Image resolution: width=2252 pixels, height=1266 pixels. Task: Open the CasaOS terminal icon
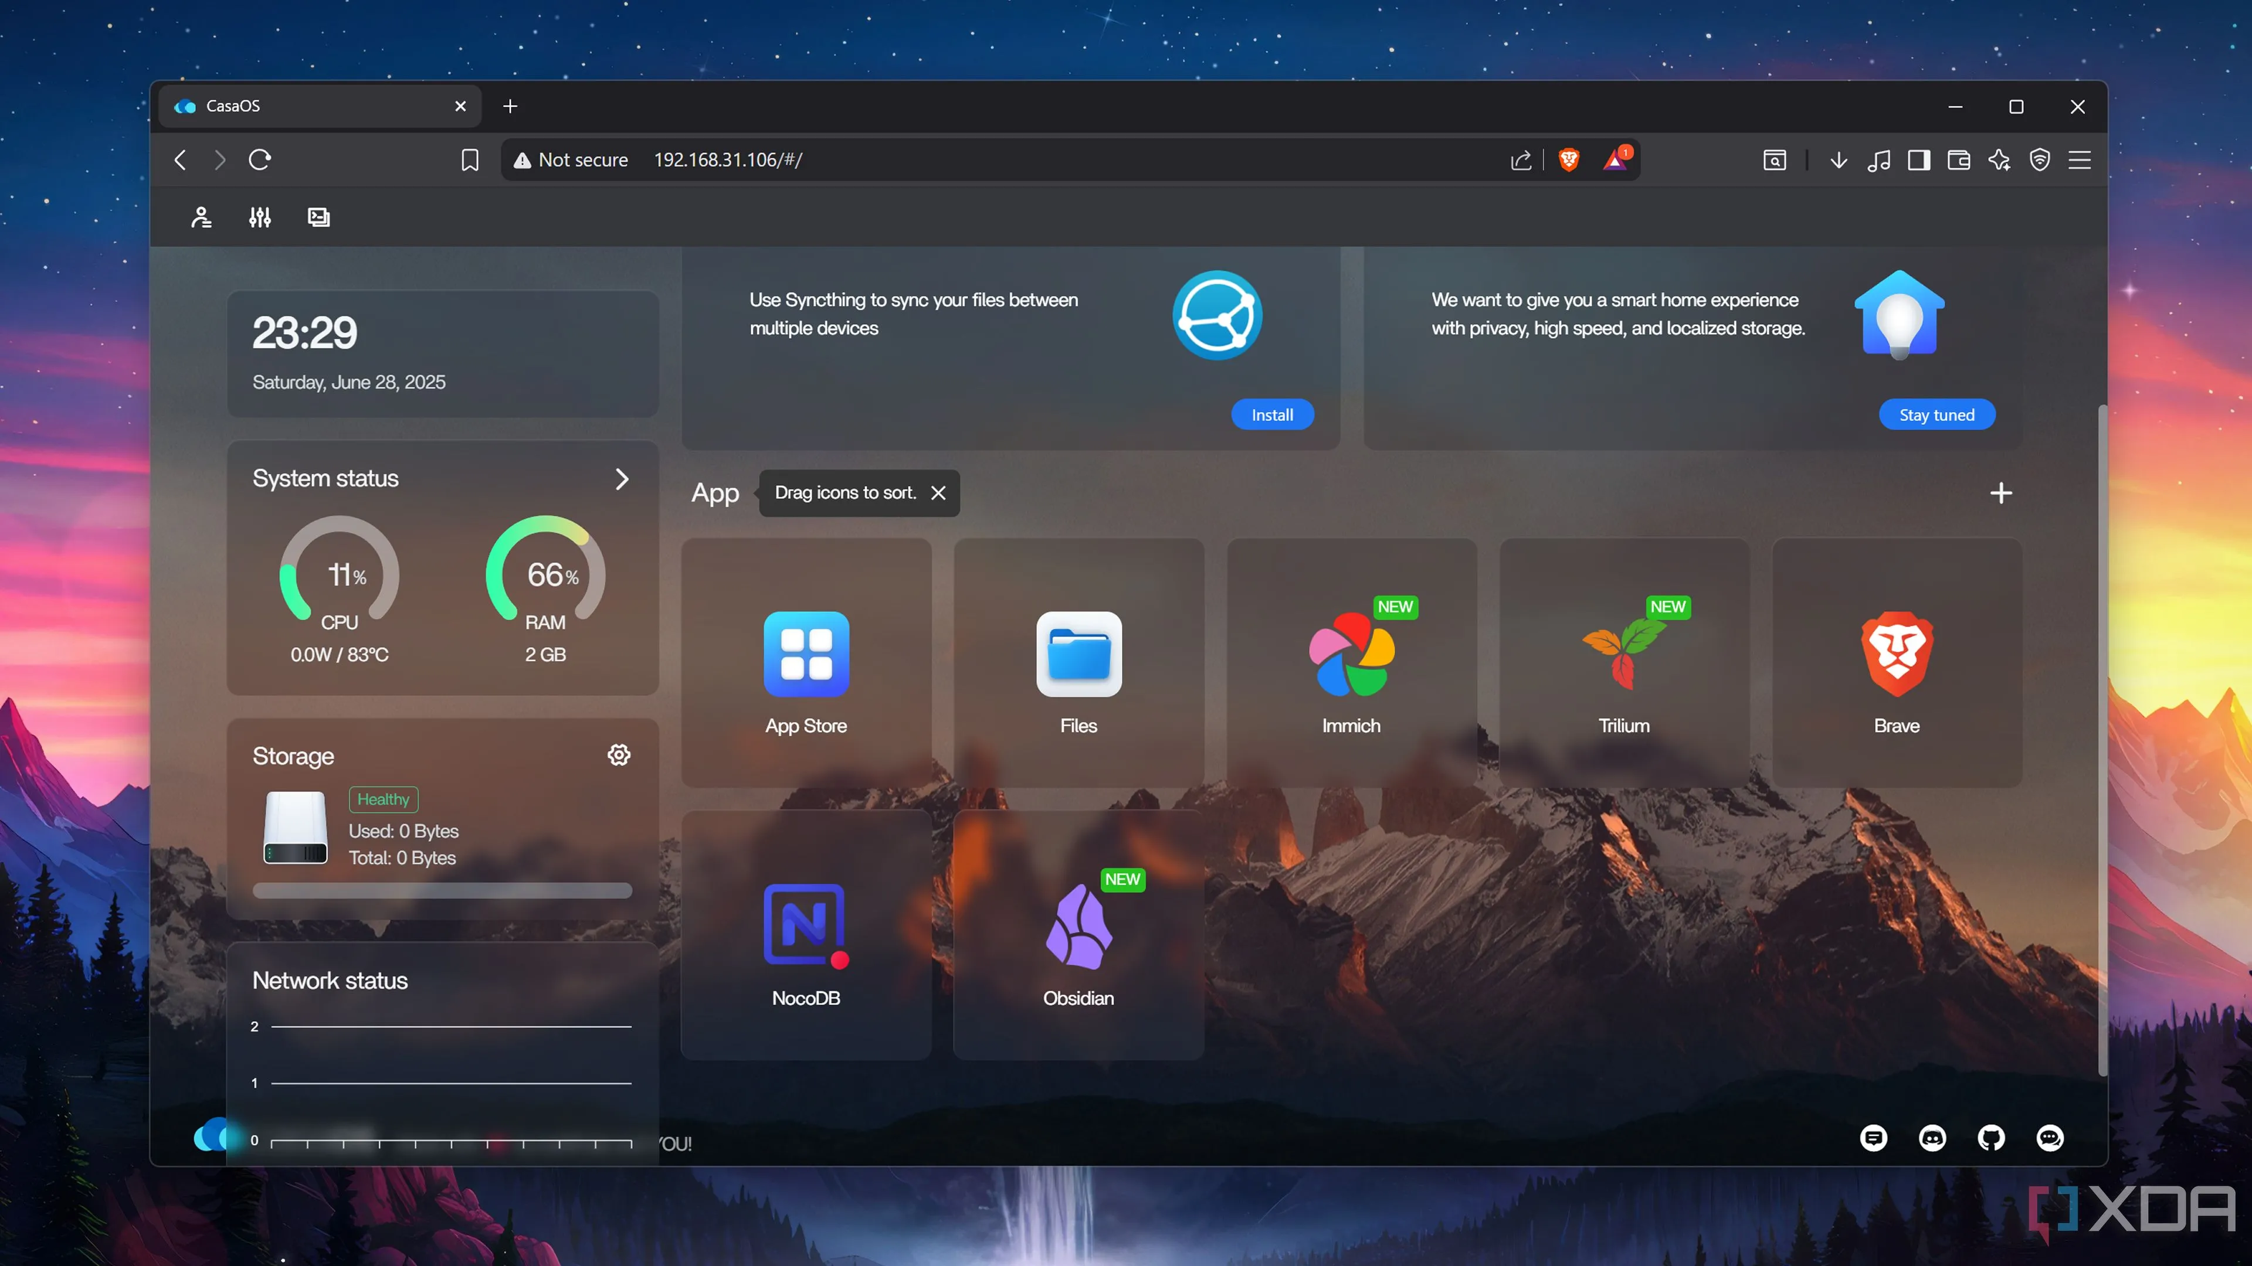click(318, 217)
